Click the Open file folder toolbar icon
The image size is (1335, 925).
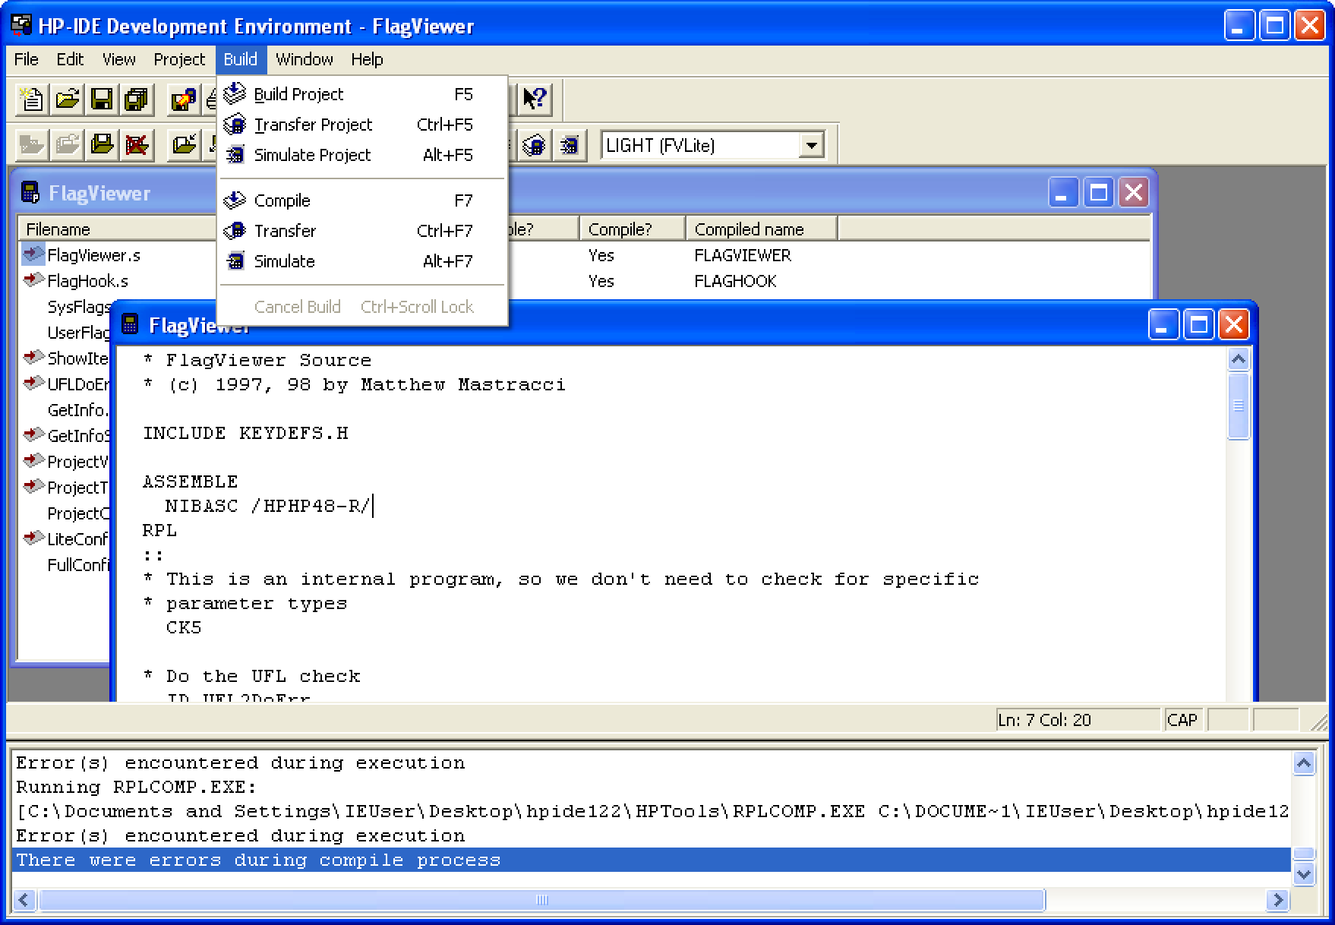[67, 99]
